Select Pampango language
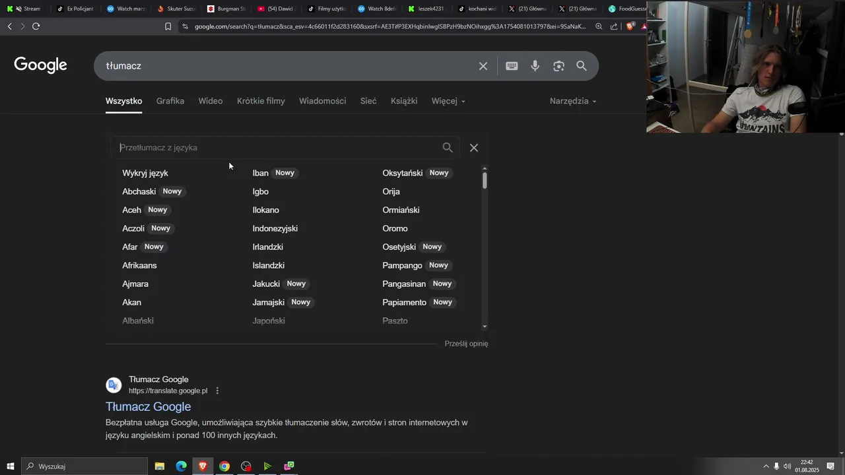This screenshot has width=845, height=475. [402, 265]
